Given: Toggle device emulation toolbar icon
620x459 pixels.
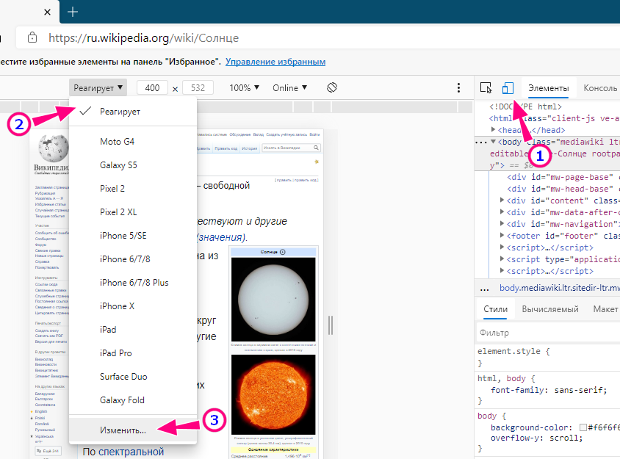Looking at the screenshot, I should [508, 88].
